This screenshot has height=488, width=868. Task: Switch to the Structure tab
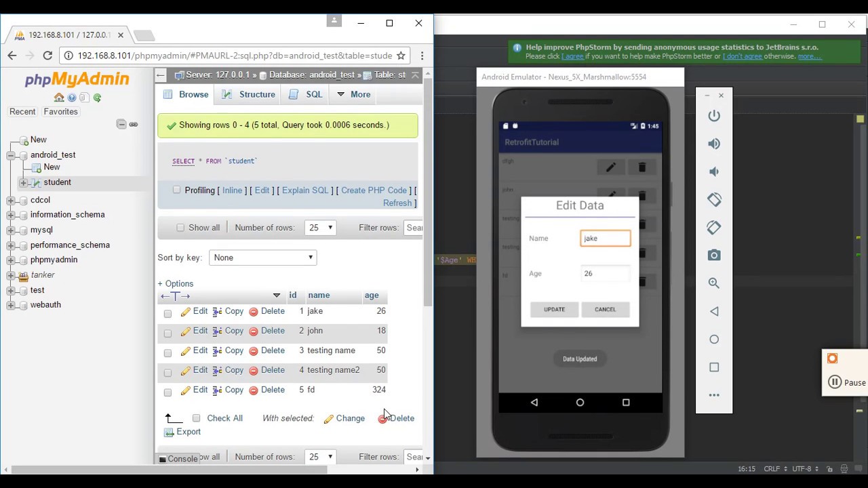click(248, 94)
